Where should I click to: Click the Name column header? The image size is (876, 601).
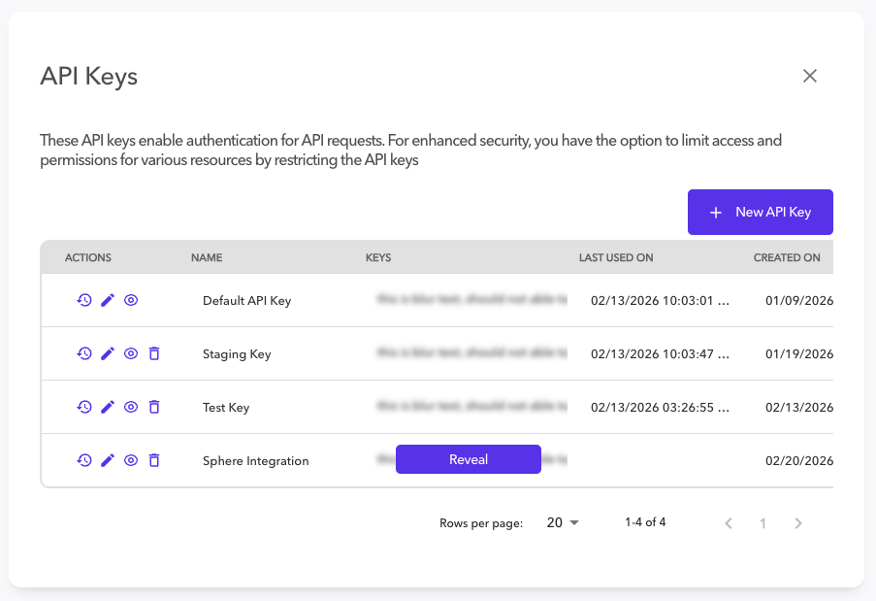[207, 258]
